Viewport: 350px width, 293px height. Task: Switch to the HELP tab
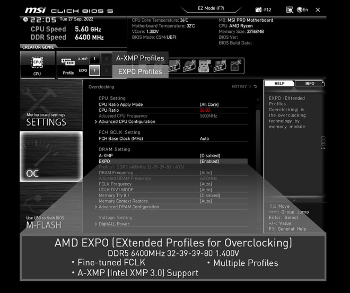pos(279,83)
